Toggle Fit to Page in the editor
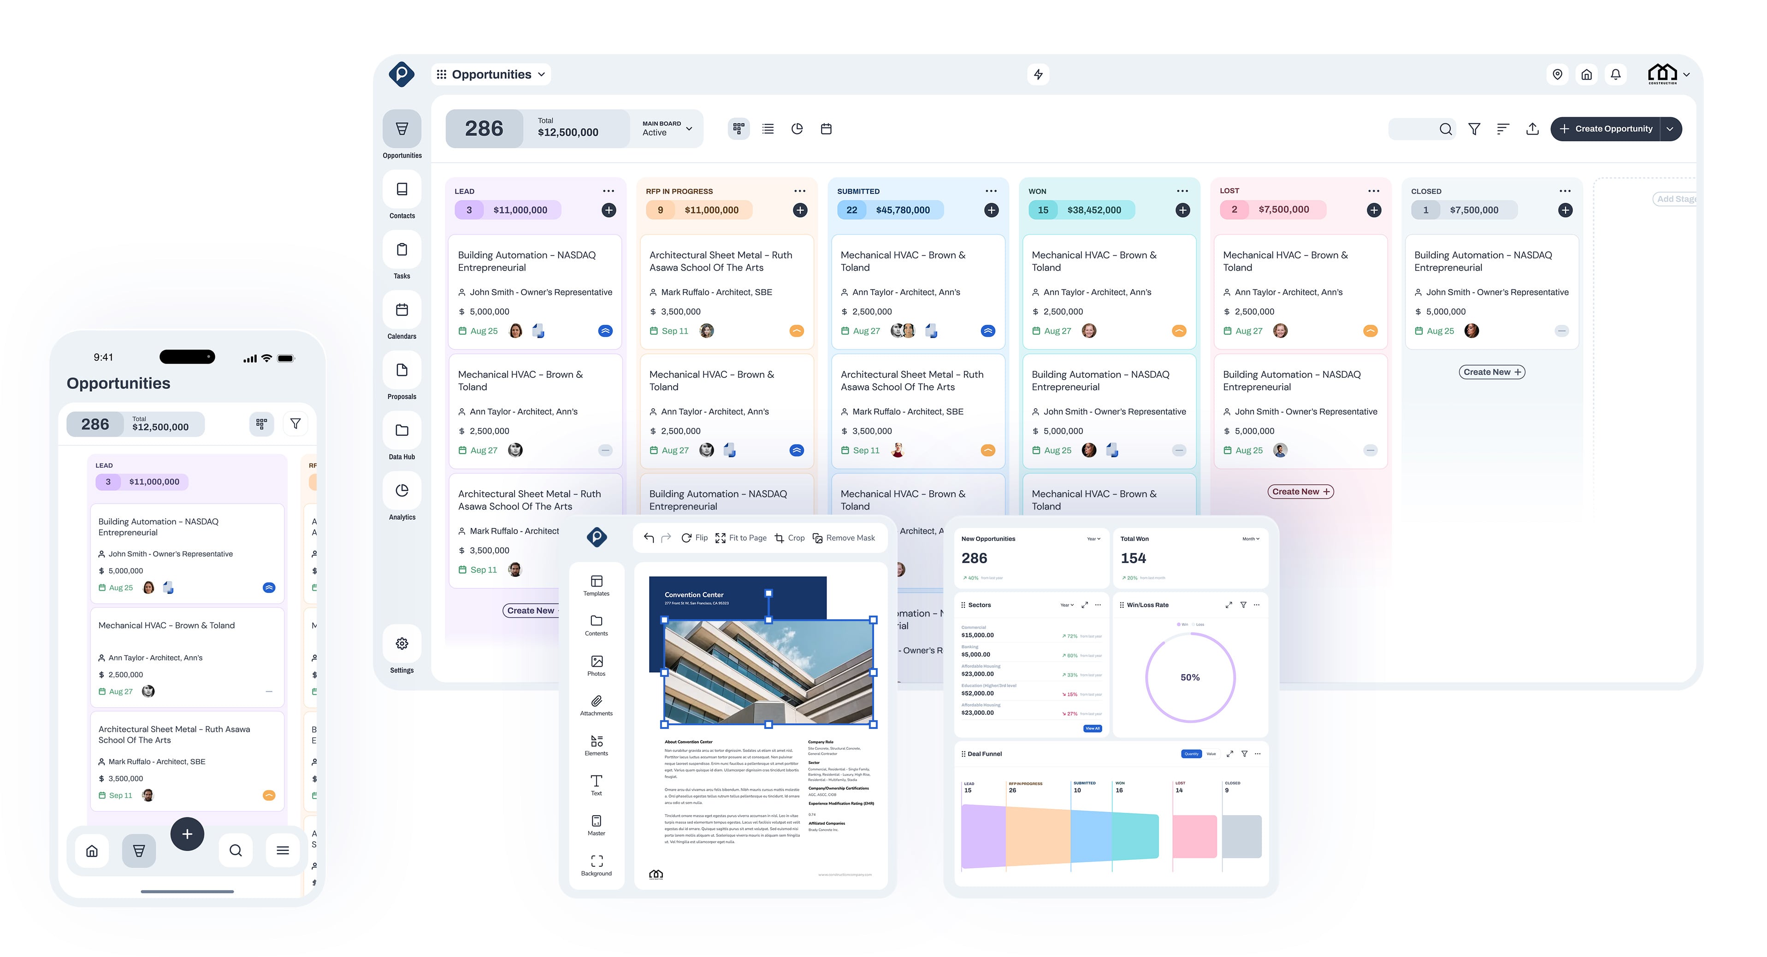Screen dimensions: 1767x957 click(741, 537)
